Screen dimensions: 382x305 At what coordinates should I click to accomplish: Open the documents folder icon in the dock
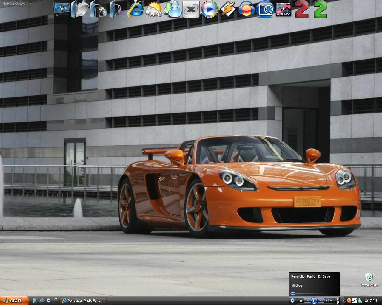click(80, 9)
